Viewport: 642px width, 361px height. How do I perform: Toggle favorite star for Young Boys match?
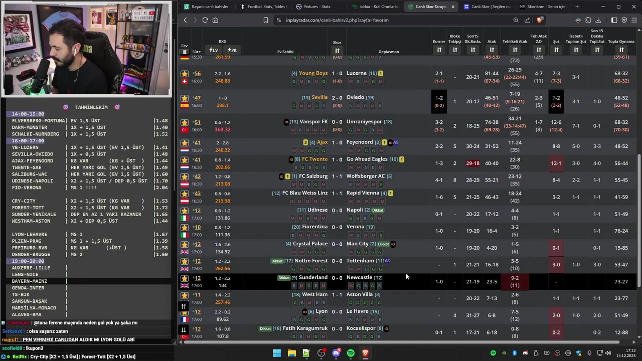pos(185,74)
